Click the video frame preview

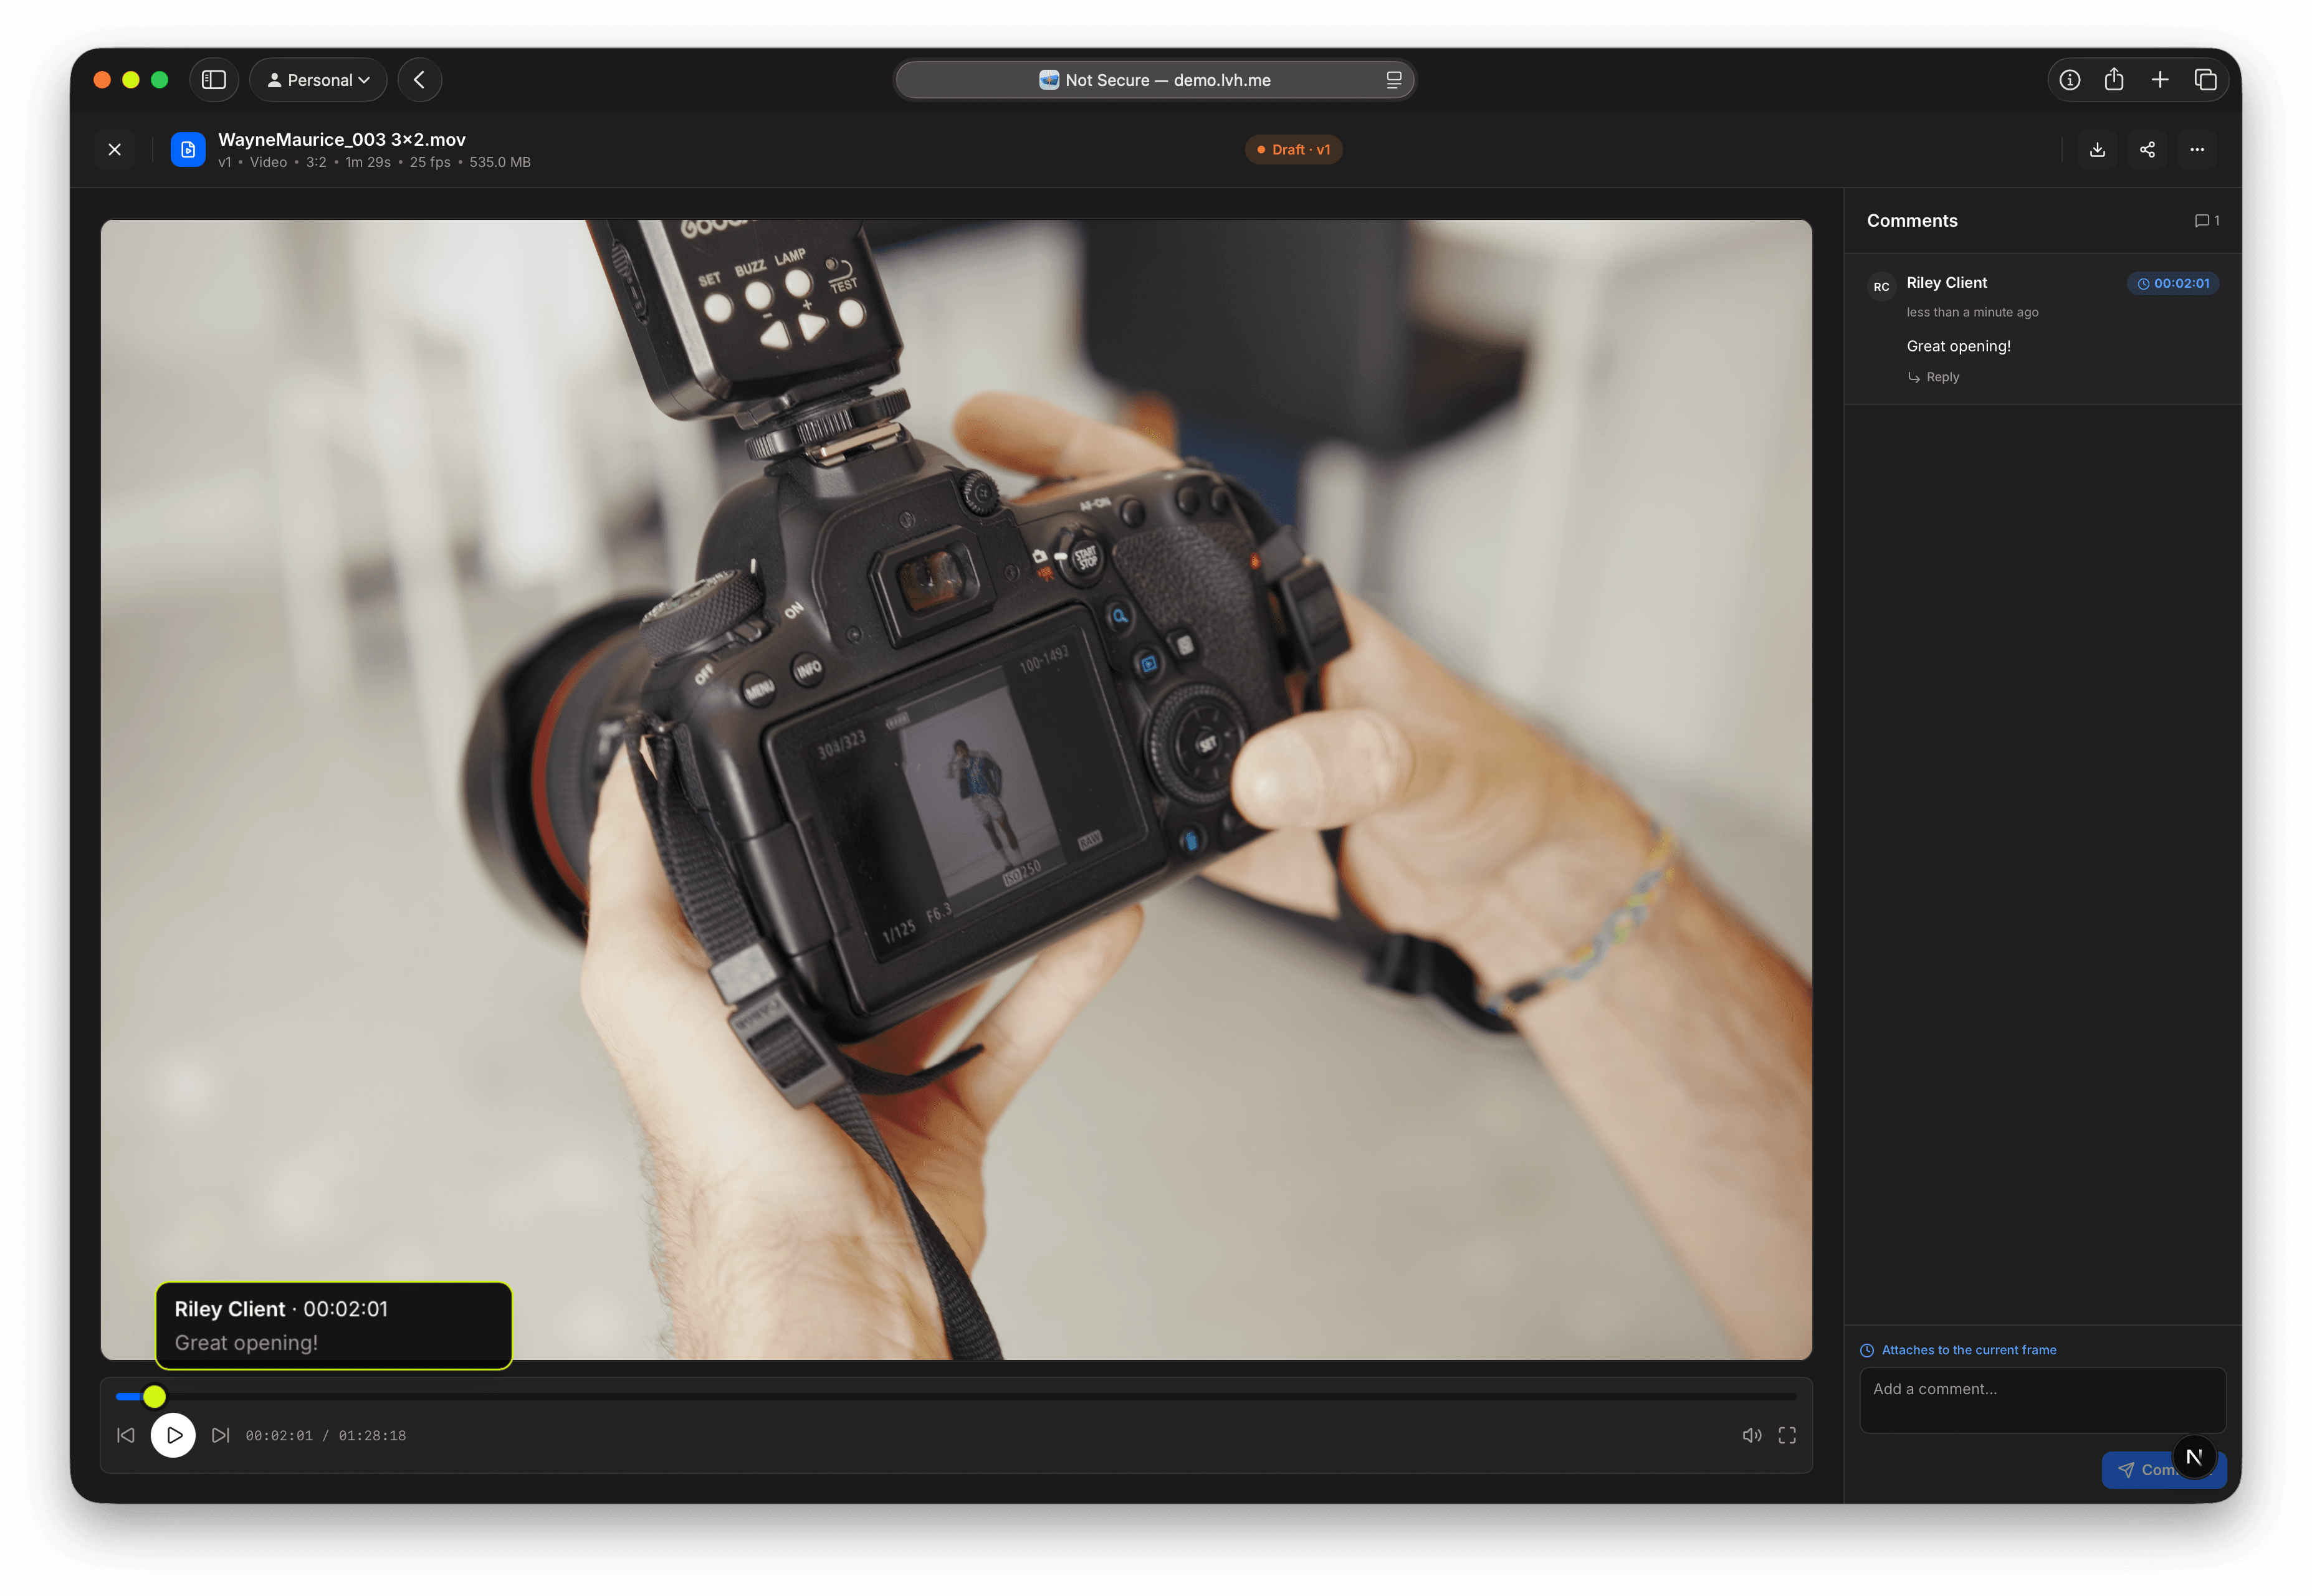point(957,790)
